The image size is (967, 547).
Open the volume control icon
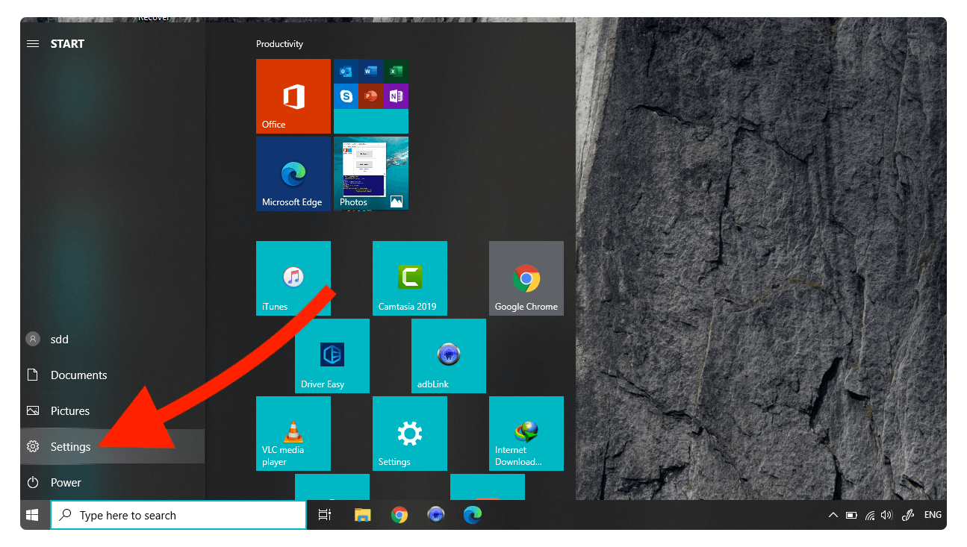coord(887,515)
